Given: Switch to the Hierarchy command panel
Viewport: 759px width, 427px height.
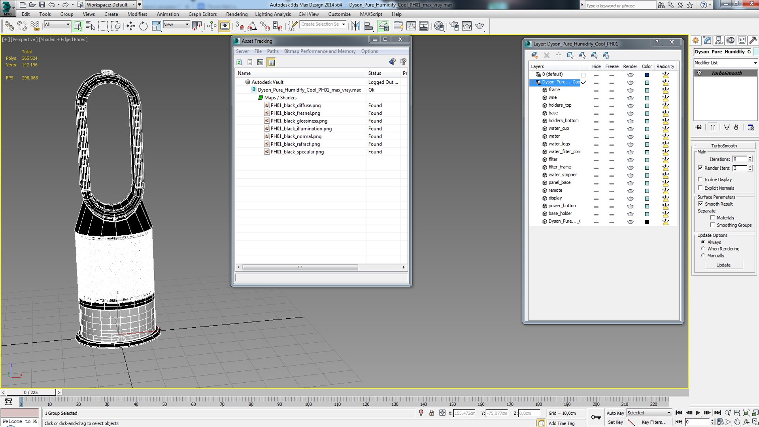Looking at the screenshot, I should [x=719, y=40].
